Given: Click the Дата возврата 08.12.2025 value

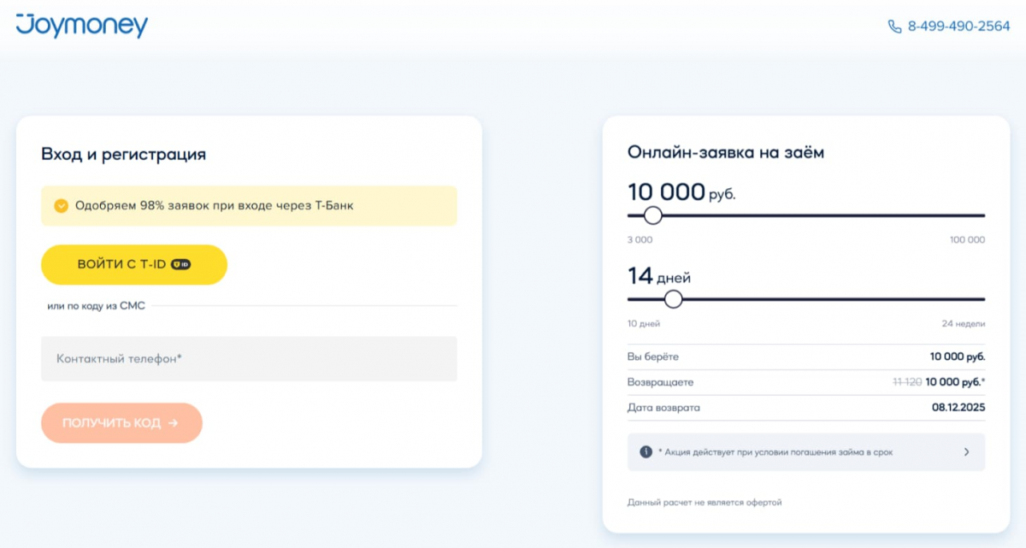Looking at the screenshot, I should tap(958, 408).
